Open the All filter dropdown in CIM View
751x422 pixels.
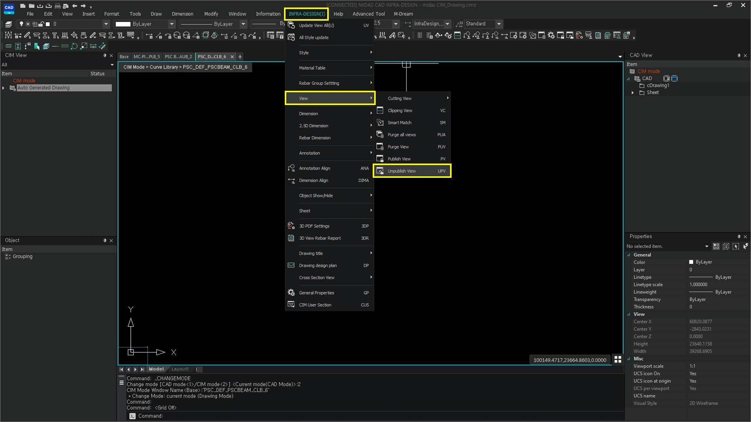tap(112, 65)
